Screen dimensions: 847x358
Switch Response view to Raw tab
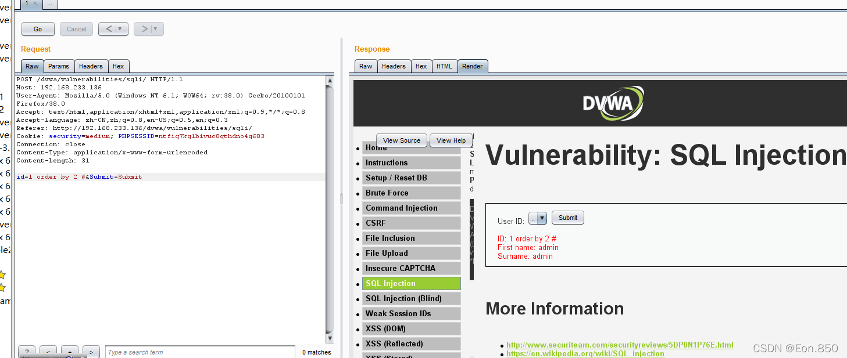pos(366,66)
